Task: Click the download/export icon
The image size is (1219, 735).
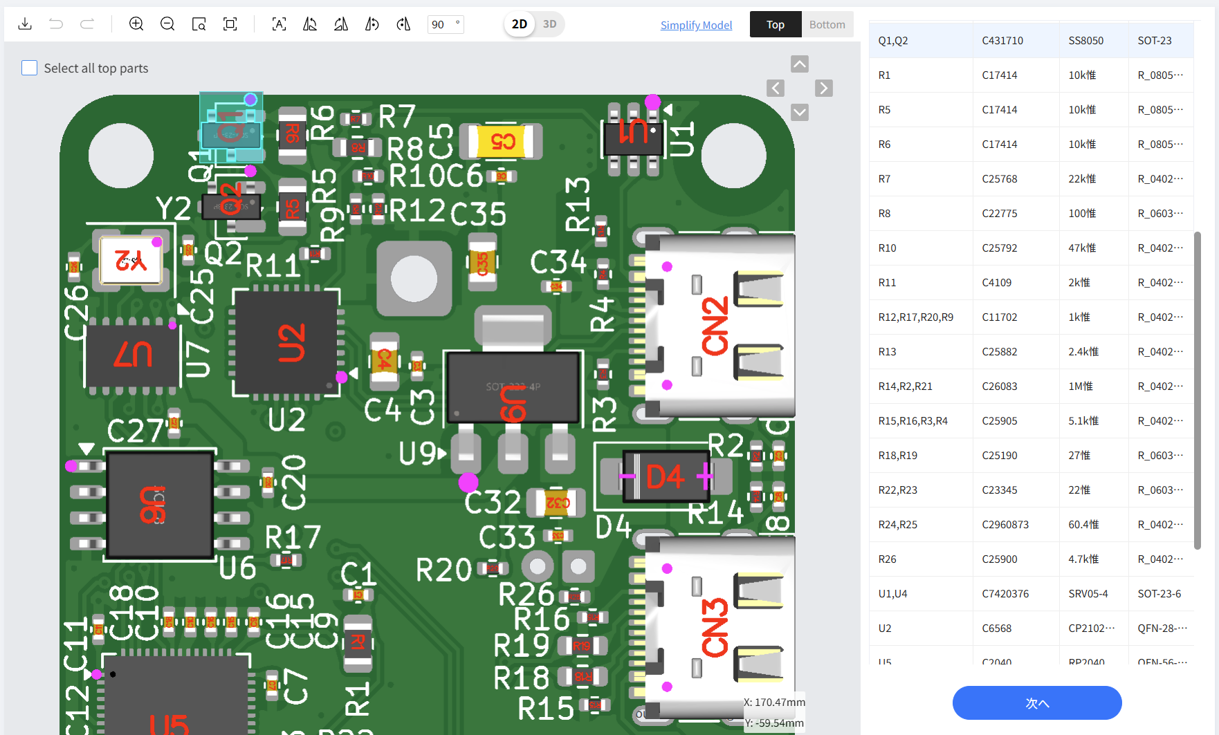Action: (x=25, y=24)
